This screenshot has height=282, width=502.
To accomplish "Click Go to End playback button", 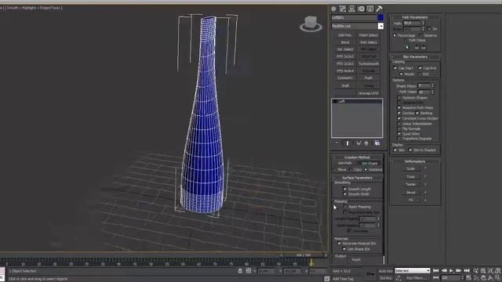I will (x=467, y=271).
